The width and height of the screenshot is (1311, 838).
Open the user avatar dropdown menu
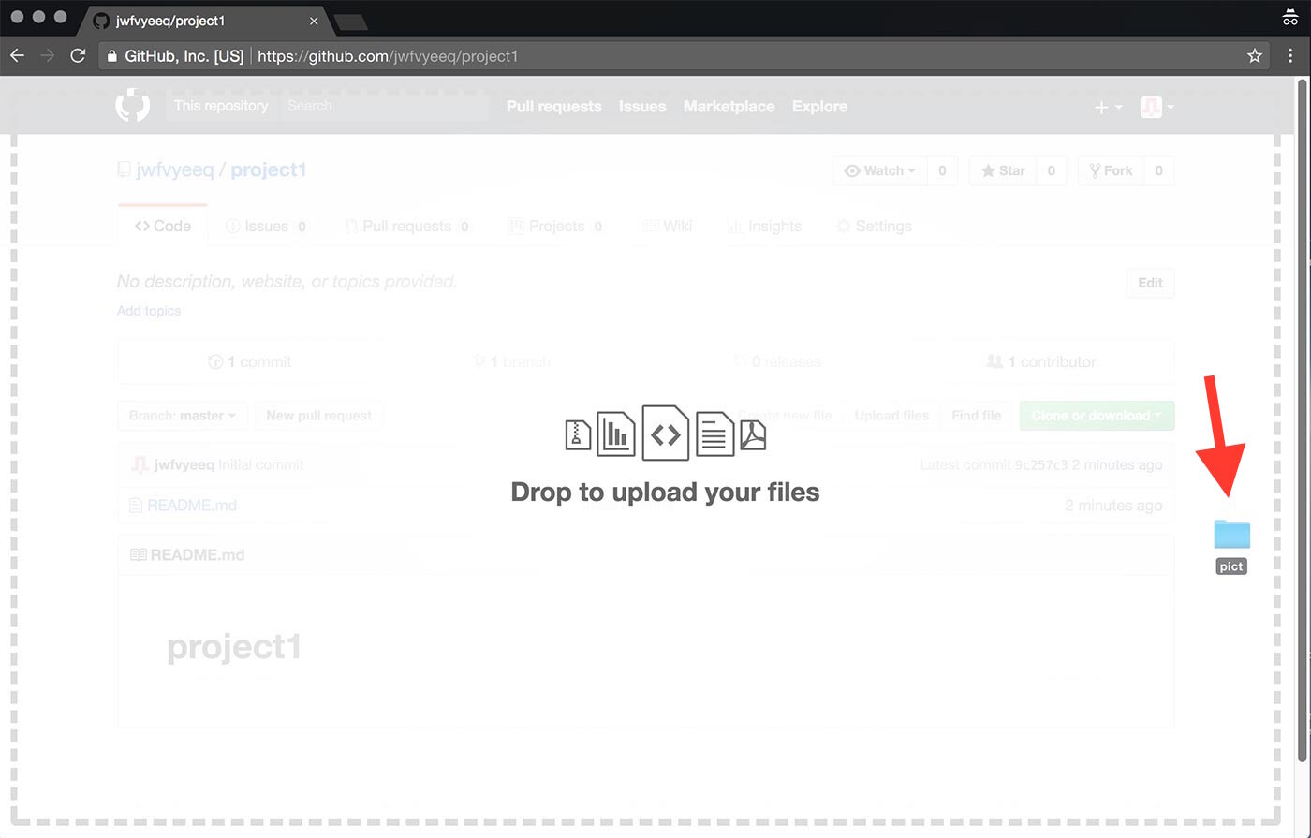click(1157, 108)
